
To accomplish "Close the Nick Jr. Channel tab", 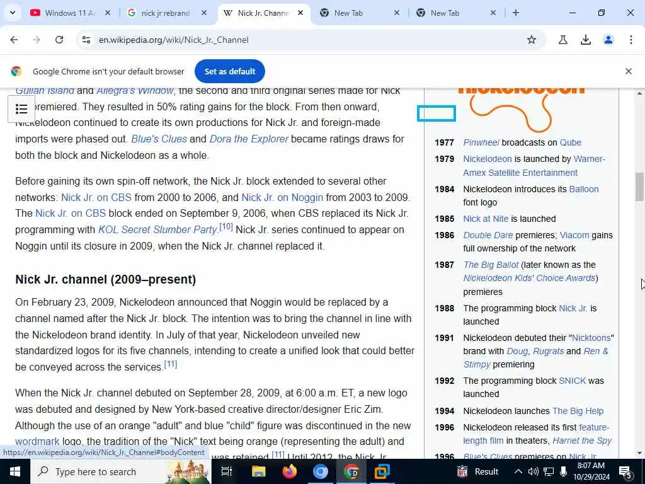I will 300,13.
